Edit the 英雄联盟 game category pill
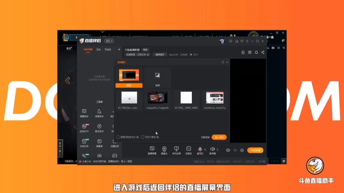This screenshot has width=344, height=193. tap(138, 55)
